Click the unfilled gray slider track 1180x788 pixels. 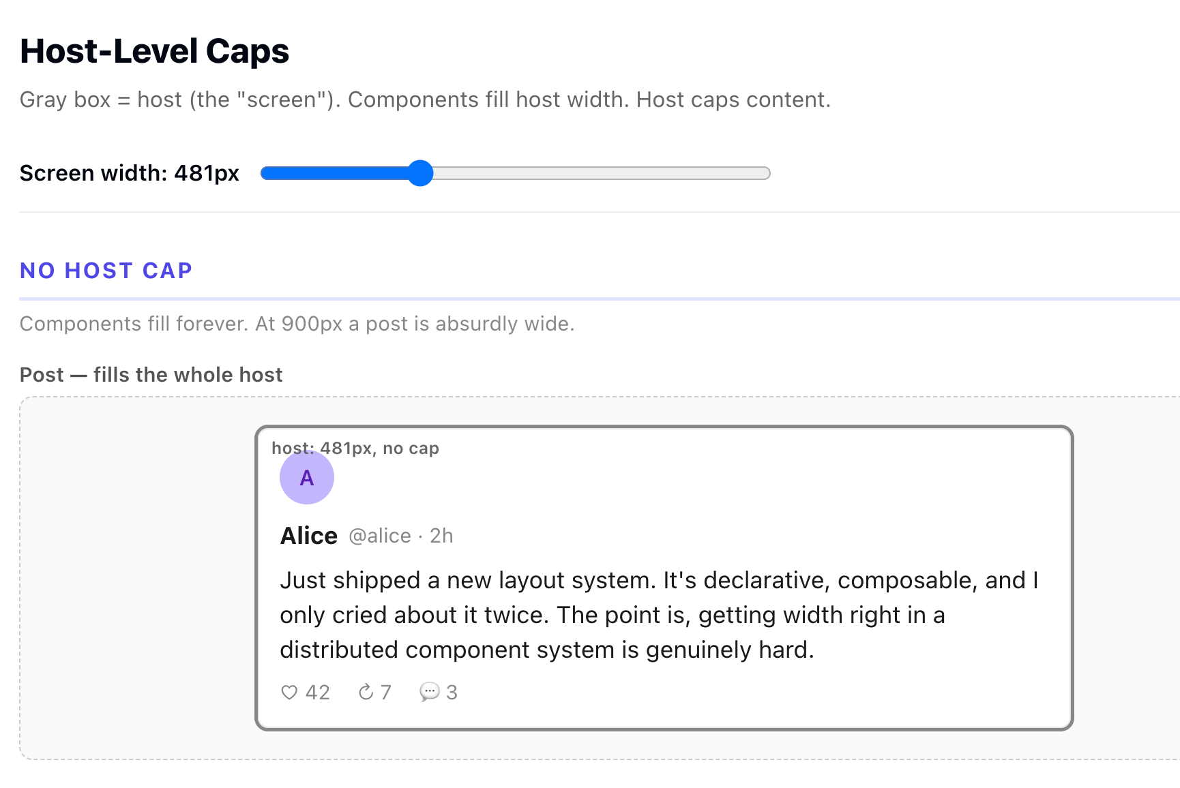coord(600,173)
